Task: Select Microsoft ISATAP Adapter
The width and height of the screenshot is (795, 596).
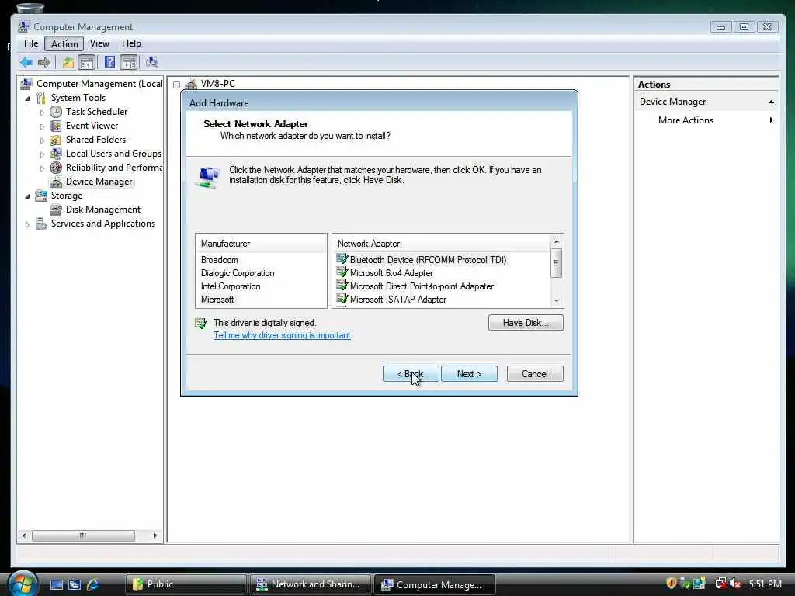Action: pyautogui.click(x=391, y=300)
